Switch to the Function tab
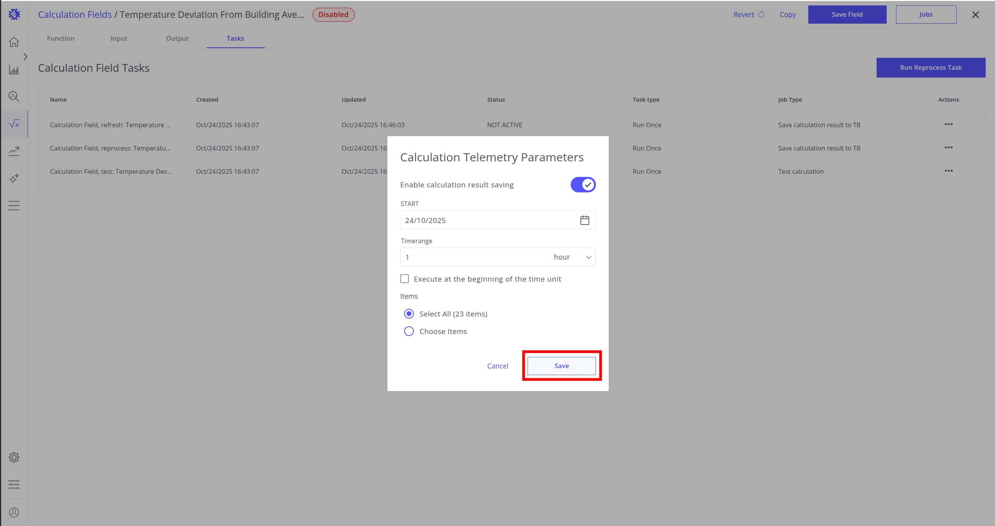Screen dimensions: 995x526 pos(61,38)
